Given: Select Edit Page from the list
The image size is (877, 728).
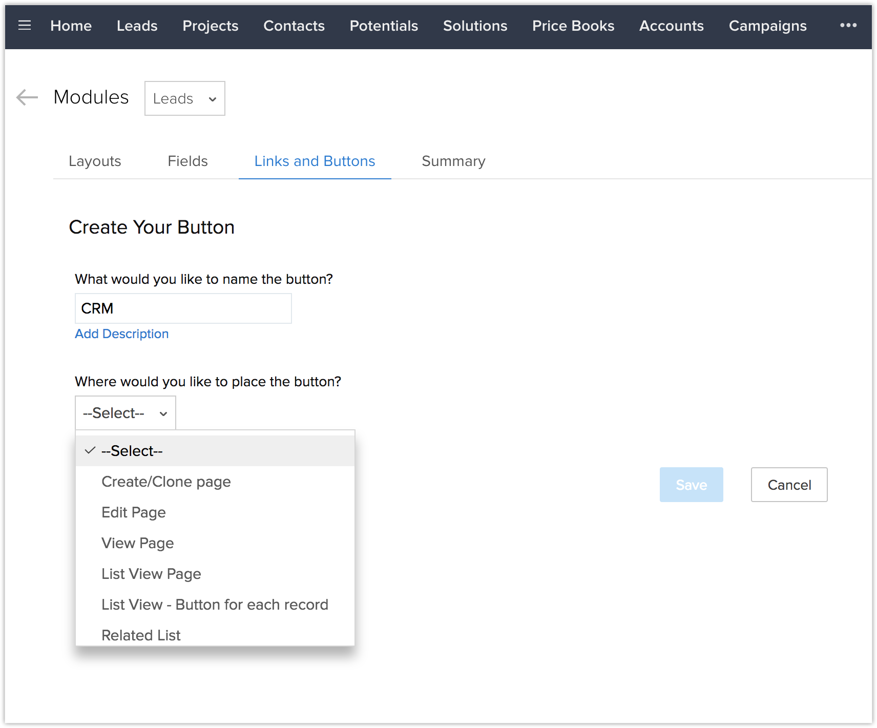Looking at the screenshot, I should coord(134,512).
